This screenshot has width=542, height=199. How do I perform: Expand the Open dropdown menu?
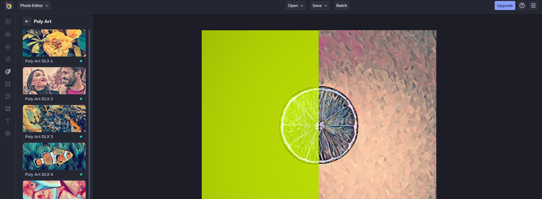point(295,5)
